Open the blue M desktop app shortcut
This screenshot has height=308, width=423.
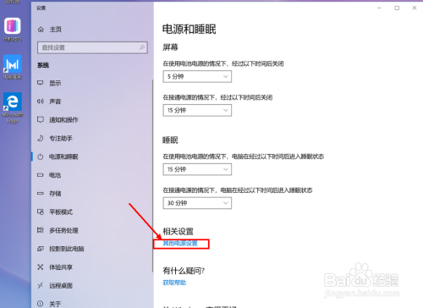13,67
